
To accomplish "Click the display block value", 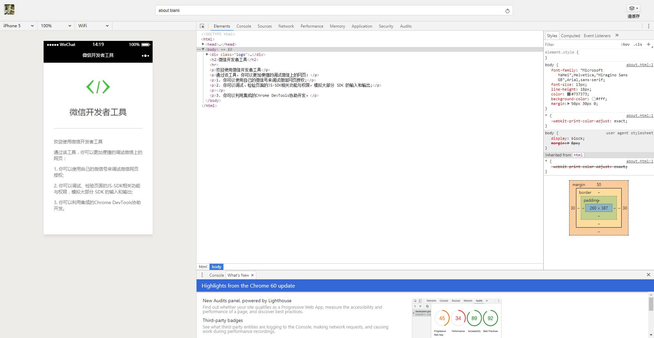I will tap(578, 138).
